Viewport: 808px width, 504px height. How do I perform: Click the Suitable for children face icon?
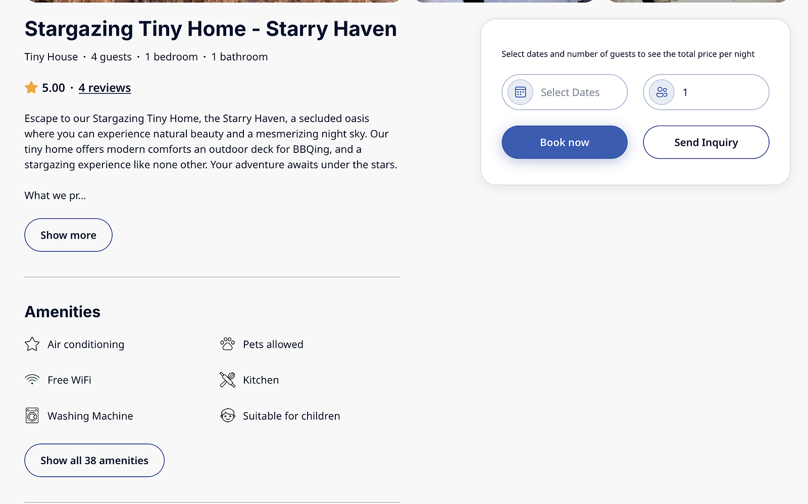[x=228, y=416]
